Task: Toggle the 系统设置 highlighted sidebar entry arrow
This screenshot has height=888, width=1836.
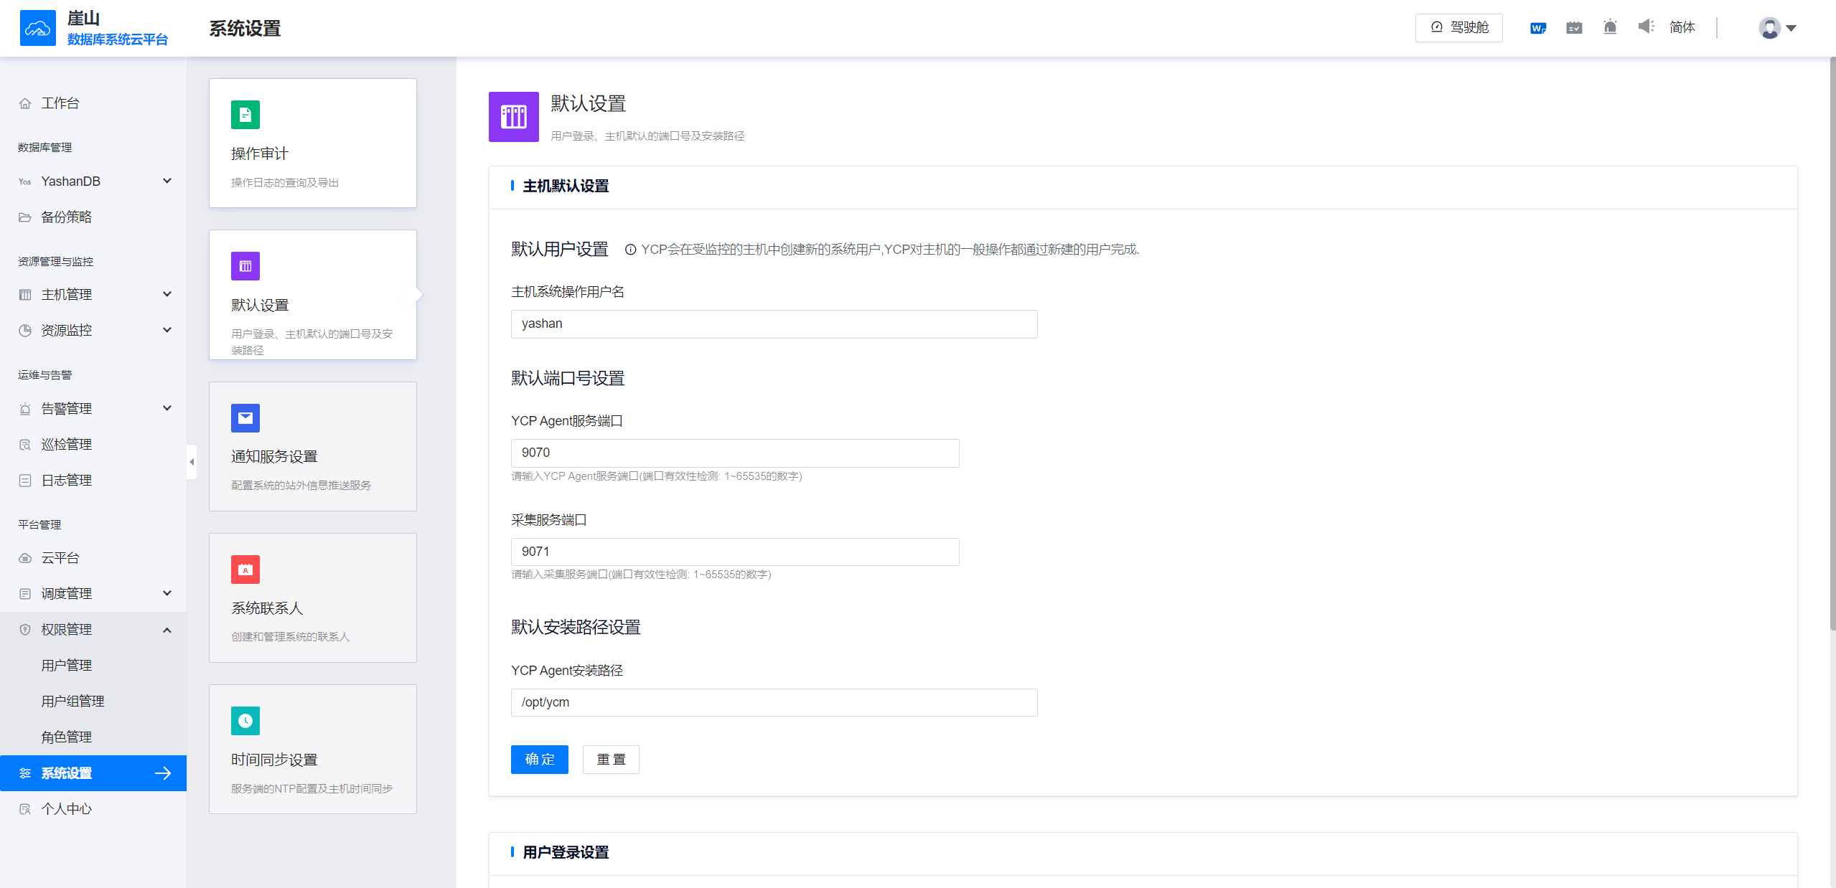Action: coord(164,773)
